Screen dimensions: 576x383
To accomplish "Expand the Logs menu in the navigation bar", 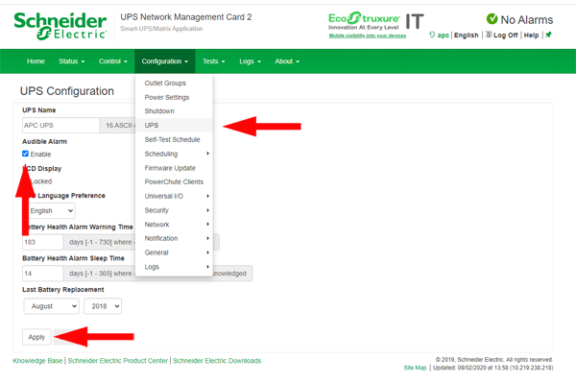I will coord(251,61).
